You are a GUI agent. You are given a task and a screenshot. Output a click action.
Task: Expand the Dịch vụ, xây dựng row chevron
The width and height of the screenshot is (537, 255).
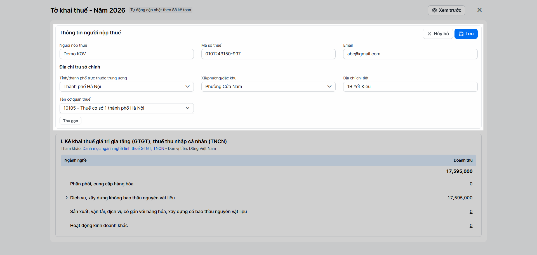pos(67,198)
